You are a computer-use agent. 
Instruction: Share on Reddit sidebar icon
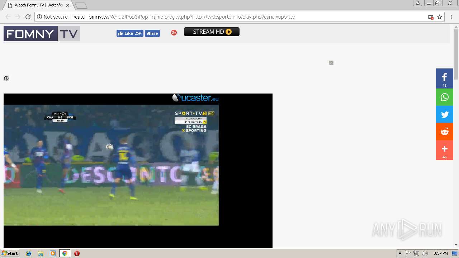(x=445, y=132)
